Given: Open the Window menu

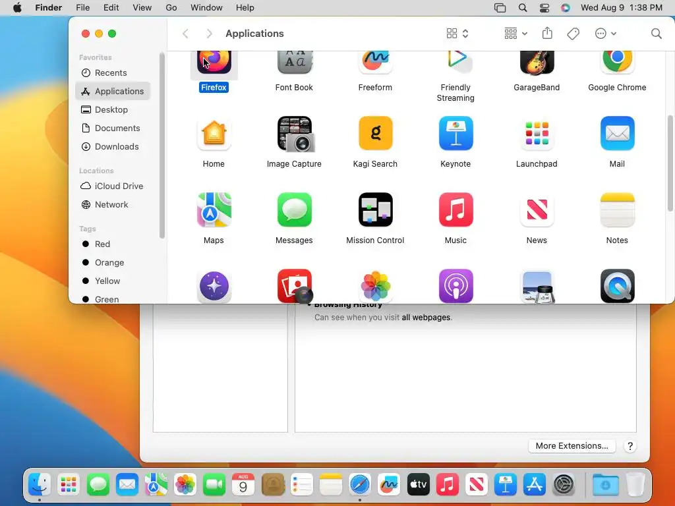Looking at the screenshot, I should click(x=206, y=8).
